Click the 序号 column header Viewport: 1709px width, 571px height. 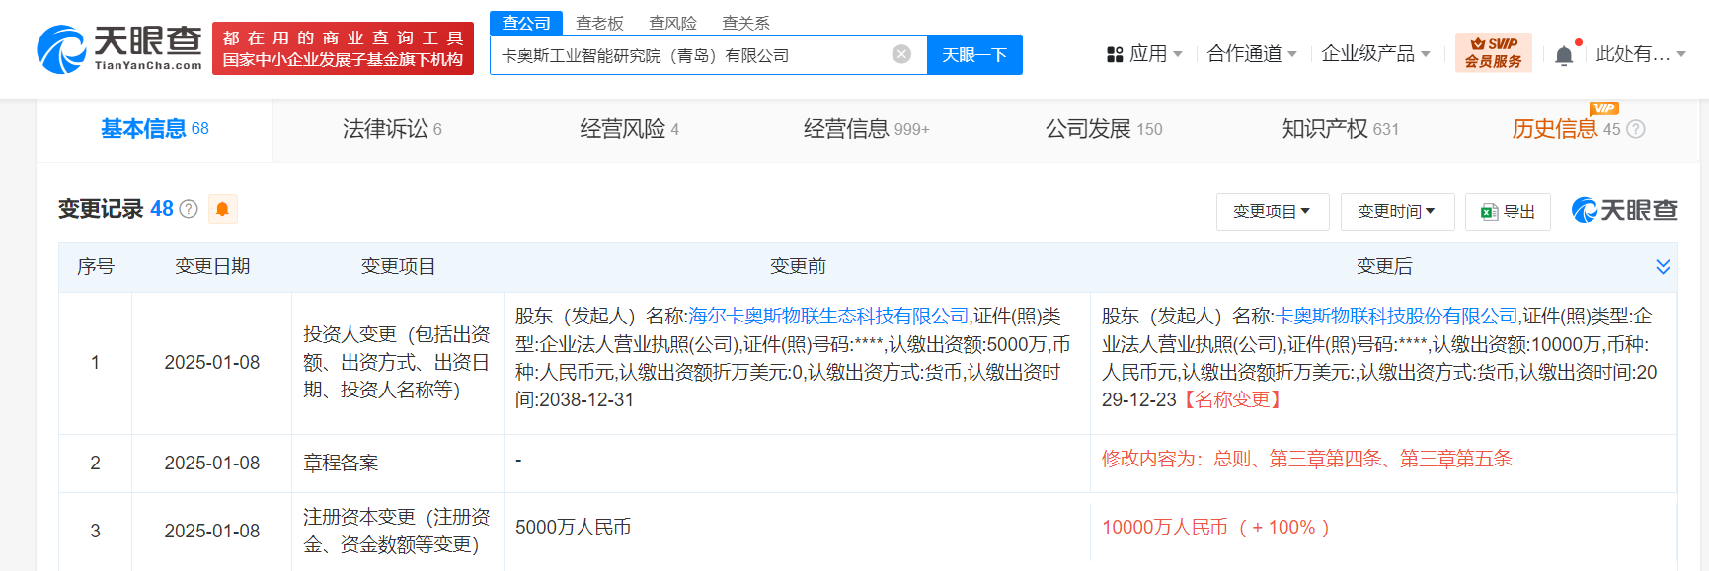click(x=96, y=266)
